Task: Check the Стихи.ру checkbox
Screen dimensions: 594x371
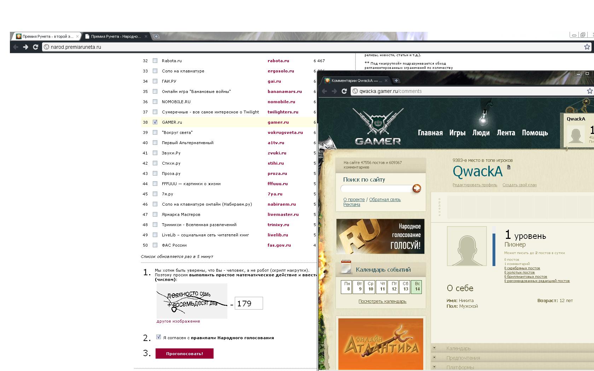Action: 155,163
